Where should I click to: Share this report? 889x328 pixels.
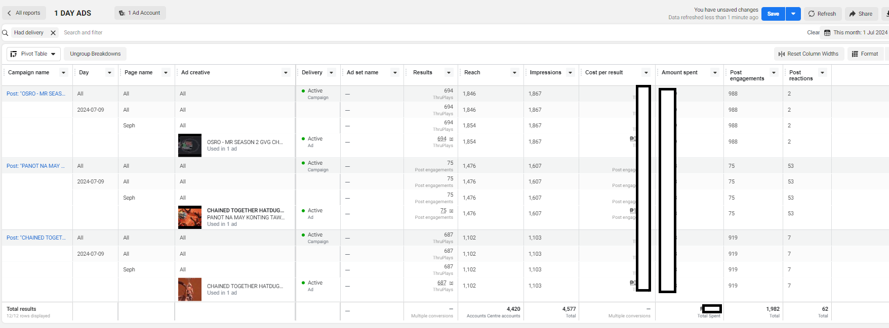[861, 14]
